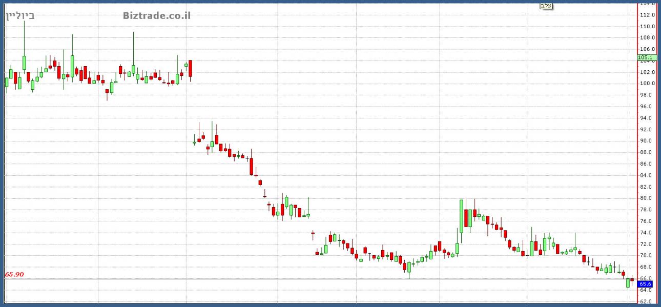Click the 96.0 price axis label
Screen dimensions: 661x307
(646, 107)
